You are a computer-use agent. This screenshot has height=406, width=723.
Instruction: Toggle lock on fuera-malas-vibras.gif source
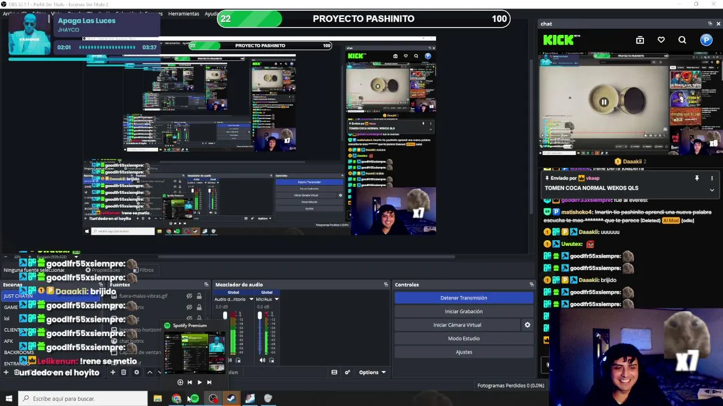pos(199,296)
